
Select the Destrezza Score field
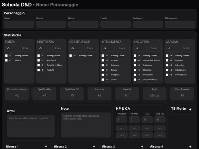(59, 48)
